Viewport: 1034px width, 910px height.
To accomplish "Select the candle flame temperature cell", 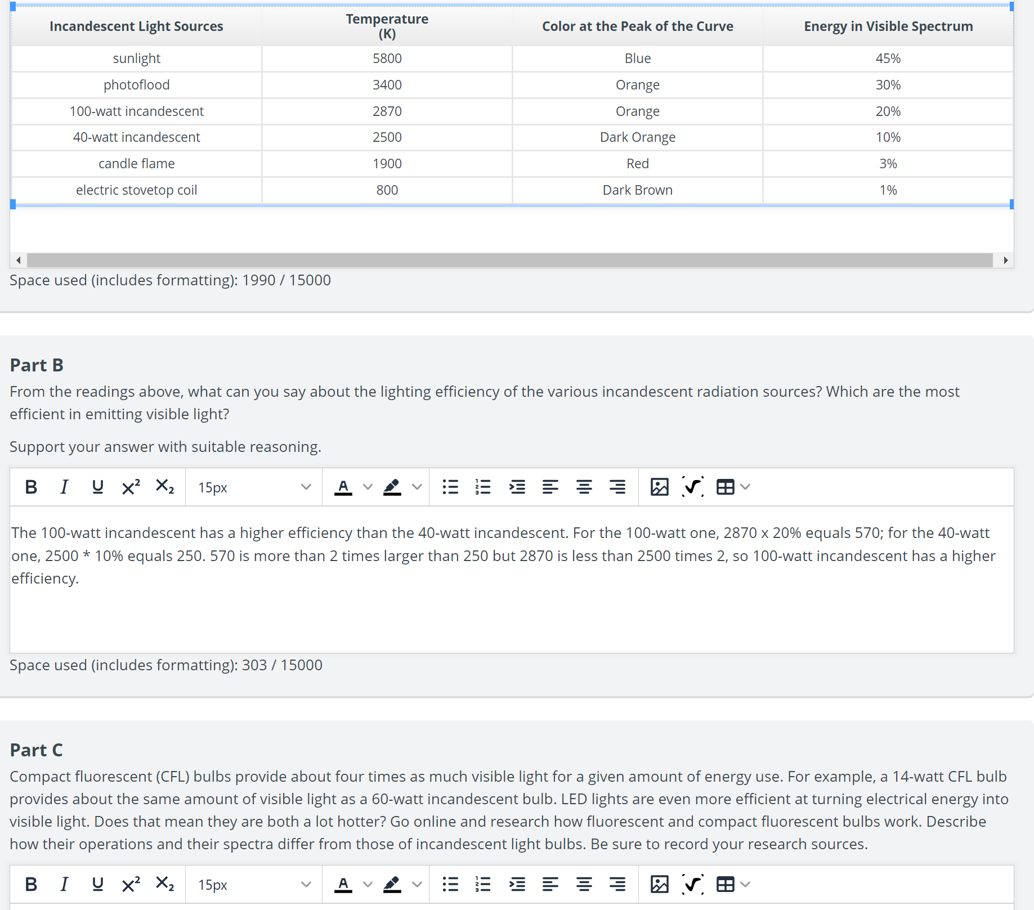I will click(387, 163).
